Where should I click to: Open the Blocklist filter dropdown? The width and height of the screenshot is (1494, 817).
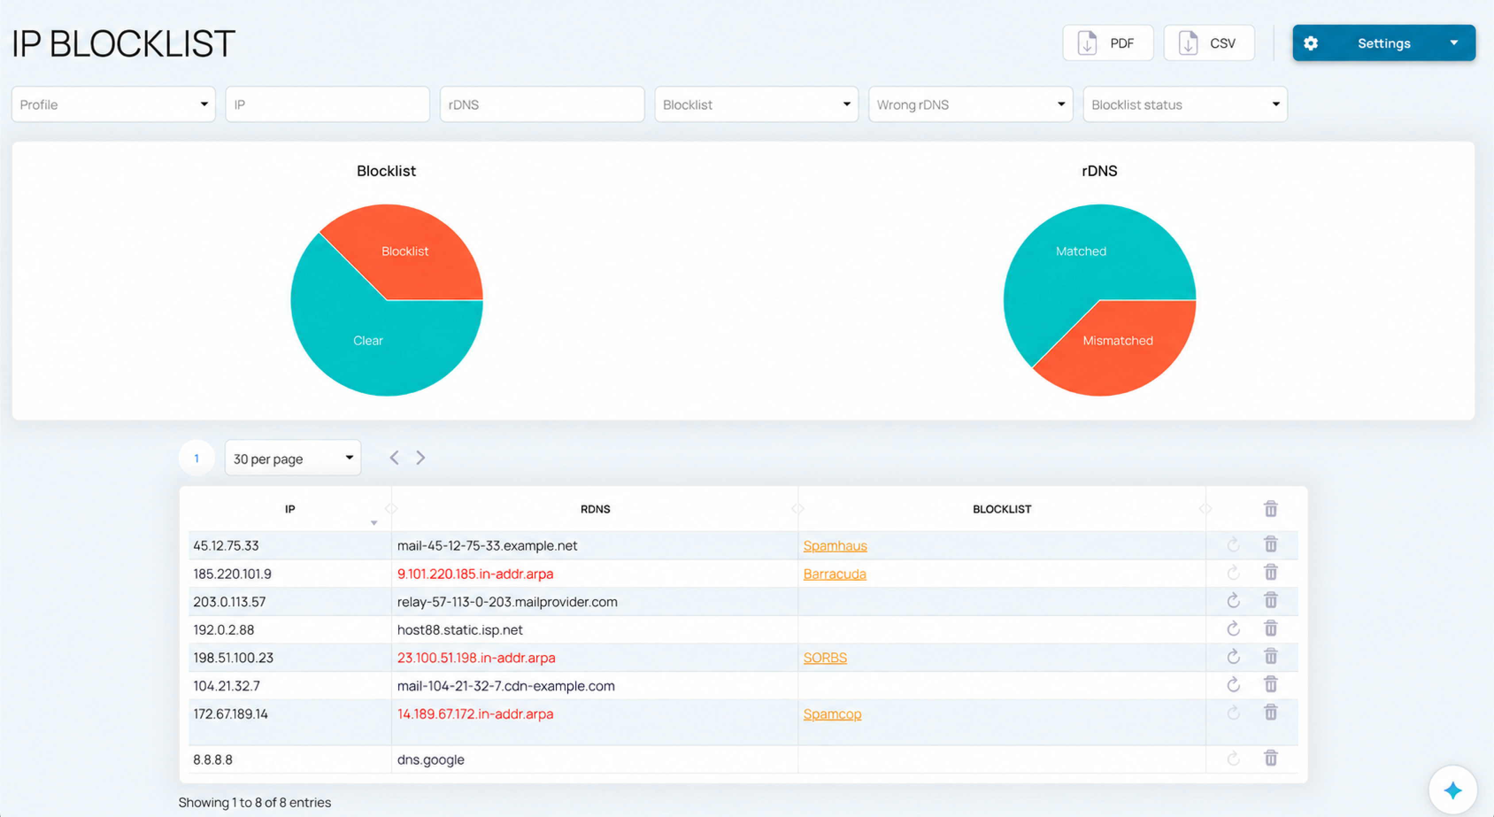(x=756, y=104)
